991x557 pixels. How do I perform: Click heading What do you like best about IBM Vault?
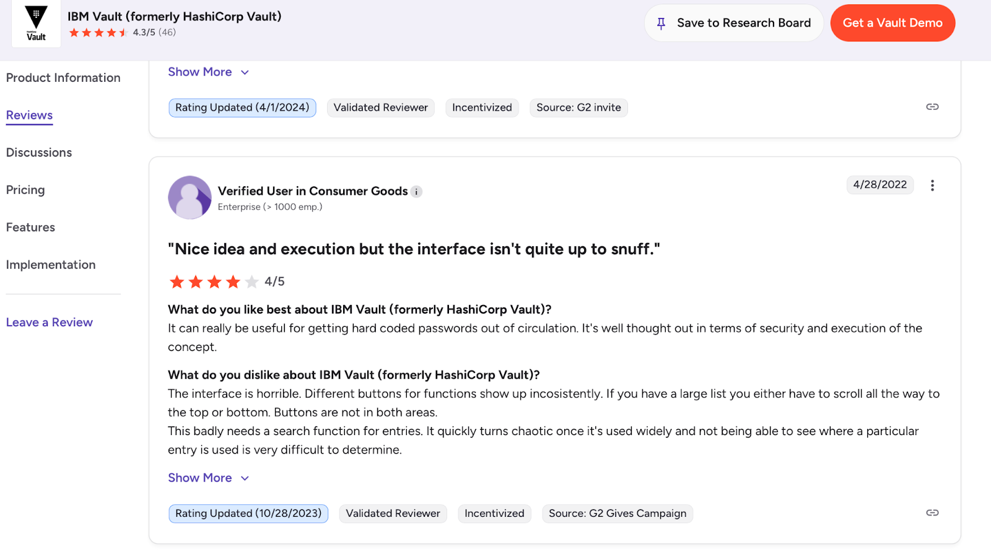(359, 309)
